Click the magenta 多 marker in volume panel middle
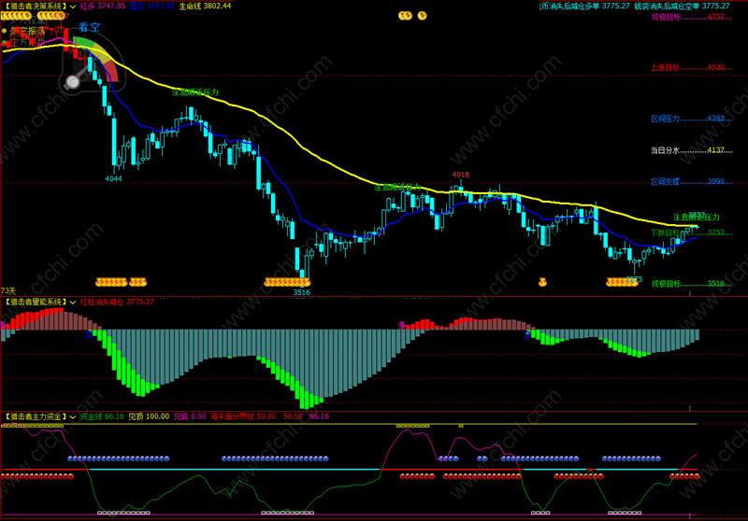Screen dimensions: 748x521 402,325
